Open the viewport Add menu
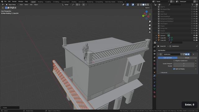199x112 pixels. pos(31,5)
